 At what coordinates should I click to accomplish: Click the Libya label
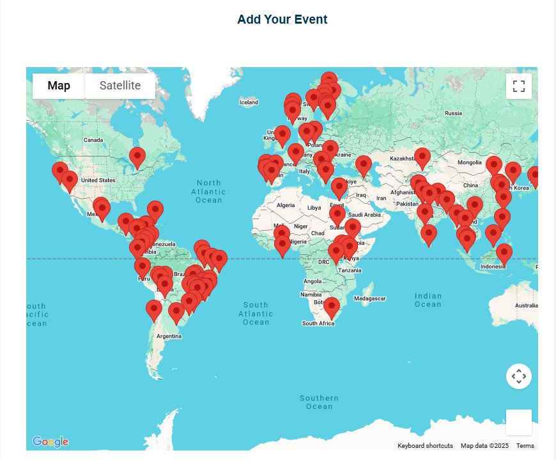tap(314, 208)
